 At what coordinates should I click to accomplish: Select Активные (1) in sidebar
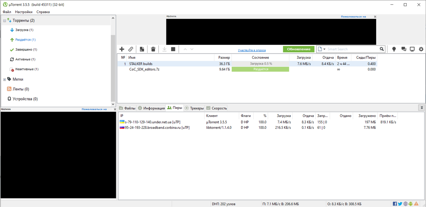(x=25, y=59)
